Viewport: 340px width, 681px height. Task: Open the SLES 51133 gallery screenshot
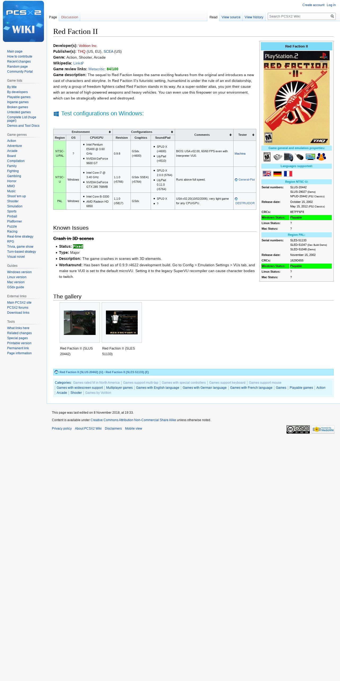122,322
